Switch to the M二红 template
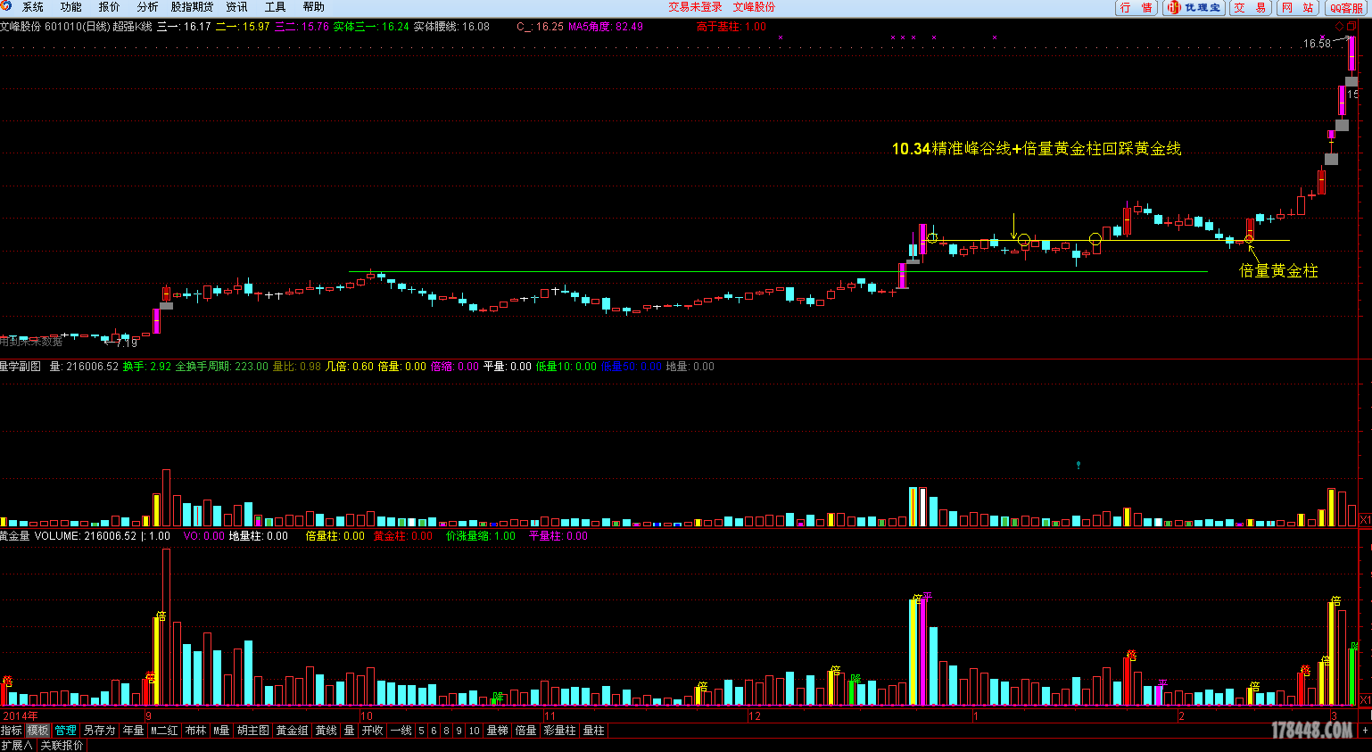 tap(164, 731)
